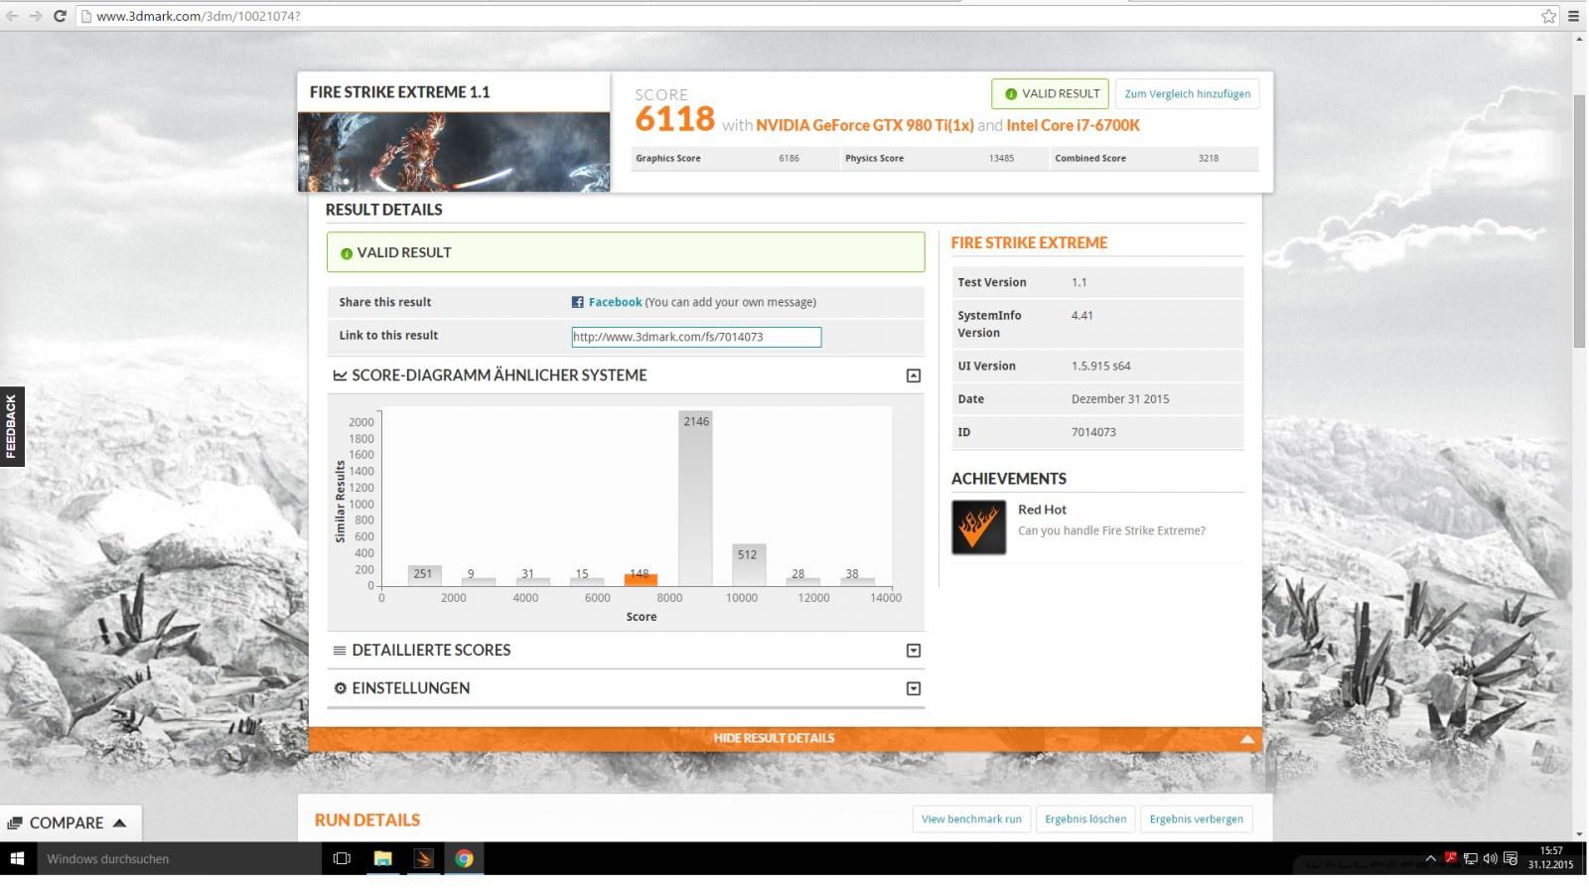Click the info icon in VALID RESULT banner
This screenshot has width=1589, height=894.
pyautogui.click(x=347, y=253)
